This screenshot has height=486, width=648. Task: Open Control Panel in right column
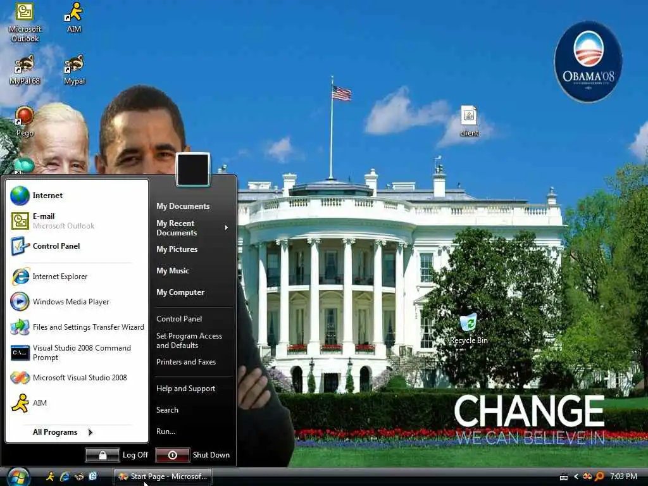[x=179, y=319]
